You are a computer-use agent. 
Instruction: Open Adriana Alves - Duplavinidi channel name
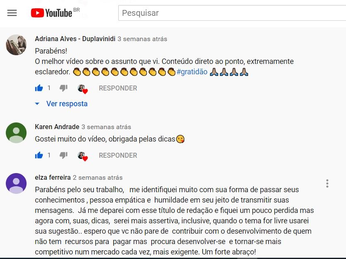[75, 39]
